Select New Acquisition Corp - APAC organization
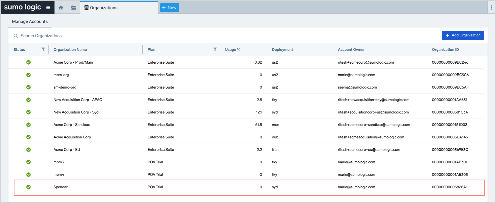 pyautogui.click(x=77, y=100)
